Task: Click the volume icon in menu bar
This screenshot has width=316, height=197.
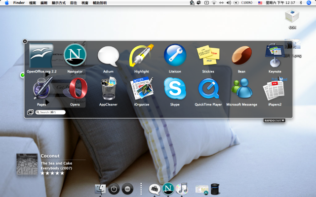Action: (x=229, y=3)
